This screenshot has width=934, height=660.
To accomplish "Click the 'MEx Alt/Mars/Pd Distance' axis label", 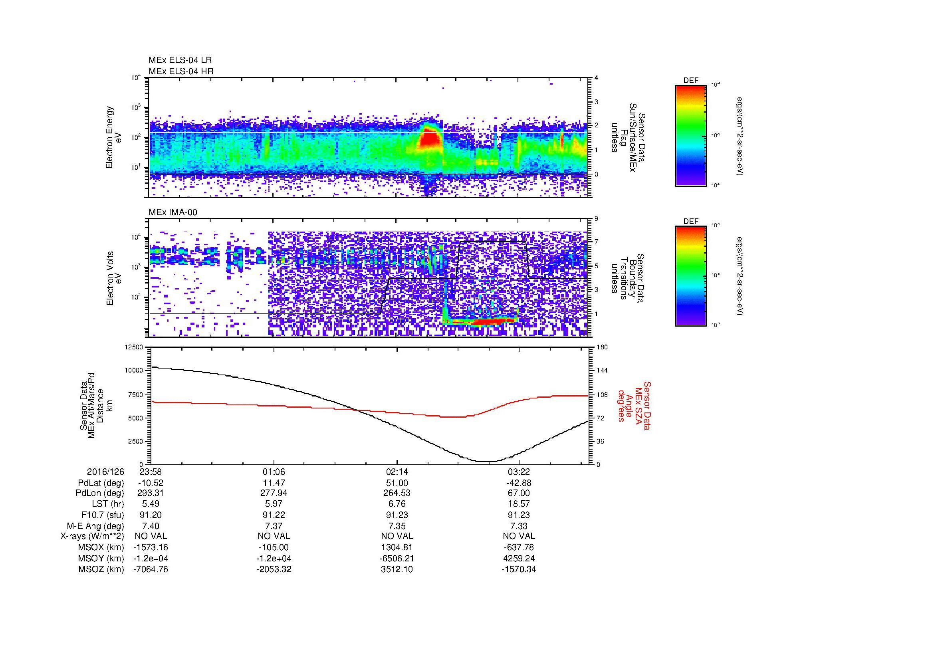I will [x=95, y=405].
